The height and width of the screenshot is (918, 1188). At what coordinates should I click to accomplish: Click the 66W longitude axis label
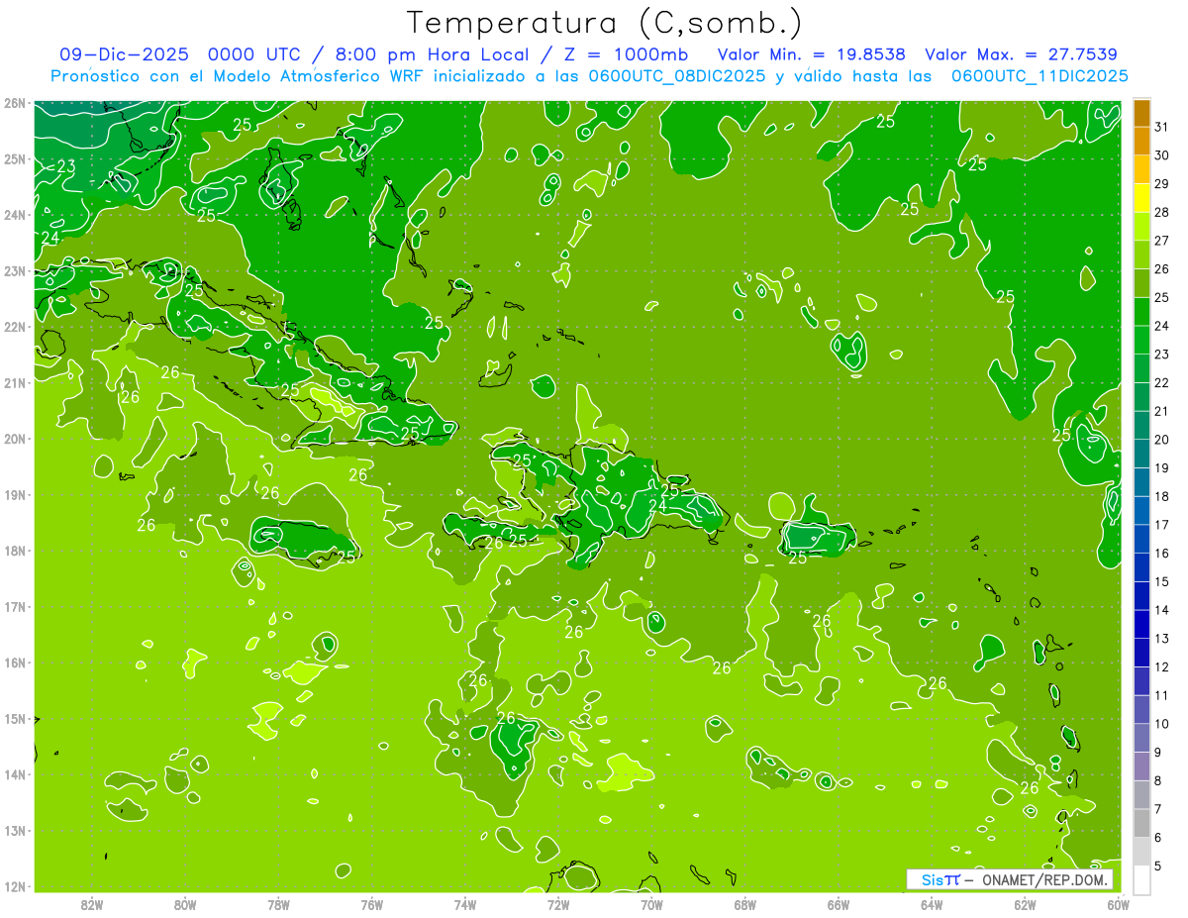[x=839, y=904]
